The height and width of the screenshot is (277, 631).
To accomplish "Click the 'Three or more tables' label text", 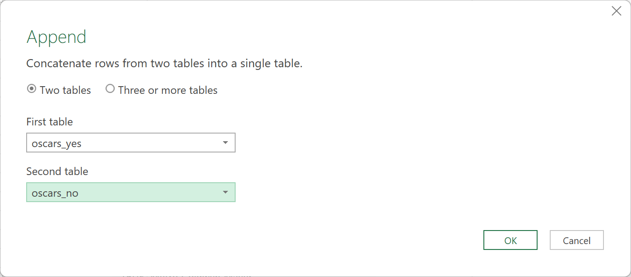I will [x=168, y=90].
